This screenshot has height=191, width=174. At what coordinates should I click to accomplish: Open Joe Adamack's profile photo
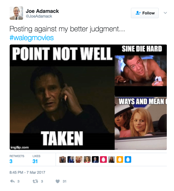(x=16, y=13)
